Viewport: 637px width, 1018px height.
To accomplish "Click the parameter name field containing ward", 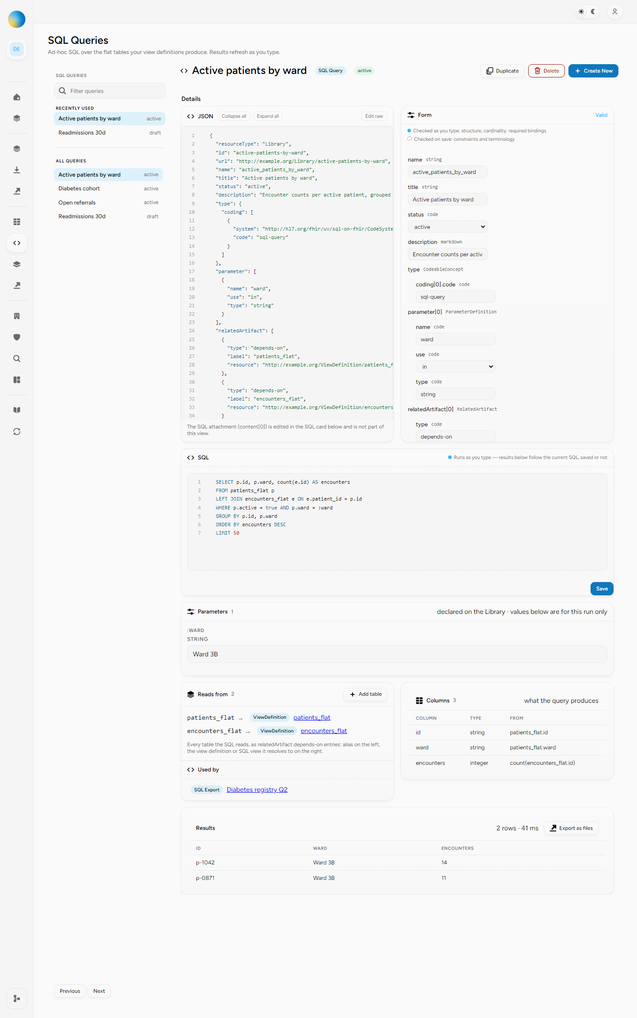I will [455, 339].
